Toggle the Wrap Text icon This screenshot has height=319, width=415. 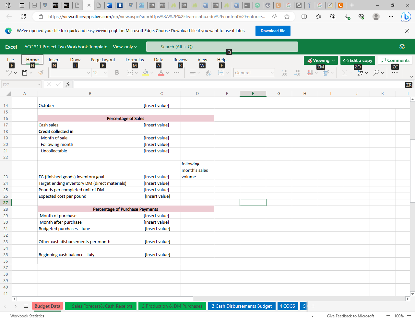point(208,73)
